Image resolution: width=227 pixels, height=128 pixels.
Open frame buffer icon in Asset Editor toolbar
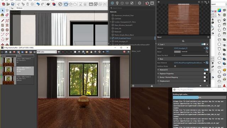(152, 3)
